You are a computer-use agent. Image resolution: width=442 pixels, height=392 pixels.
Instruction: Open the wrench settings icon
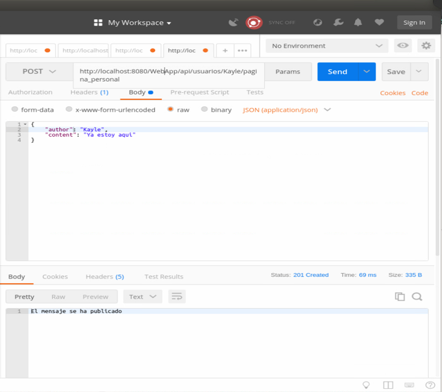[338, 22]
